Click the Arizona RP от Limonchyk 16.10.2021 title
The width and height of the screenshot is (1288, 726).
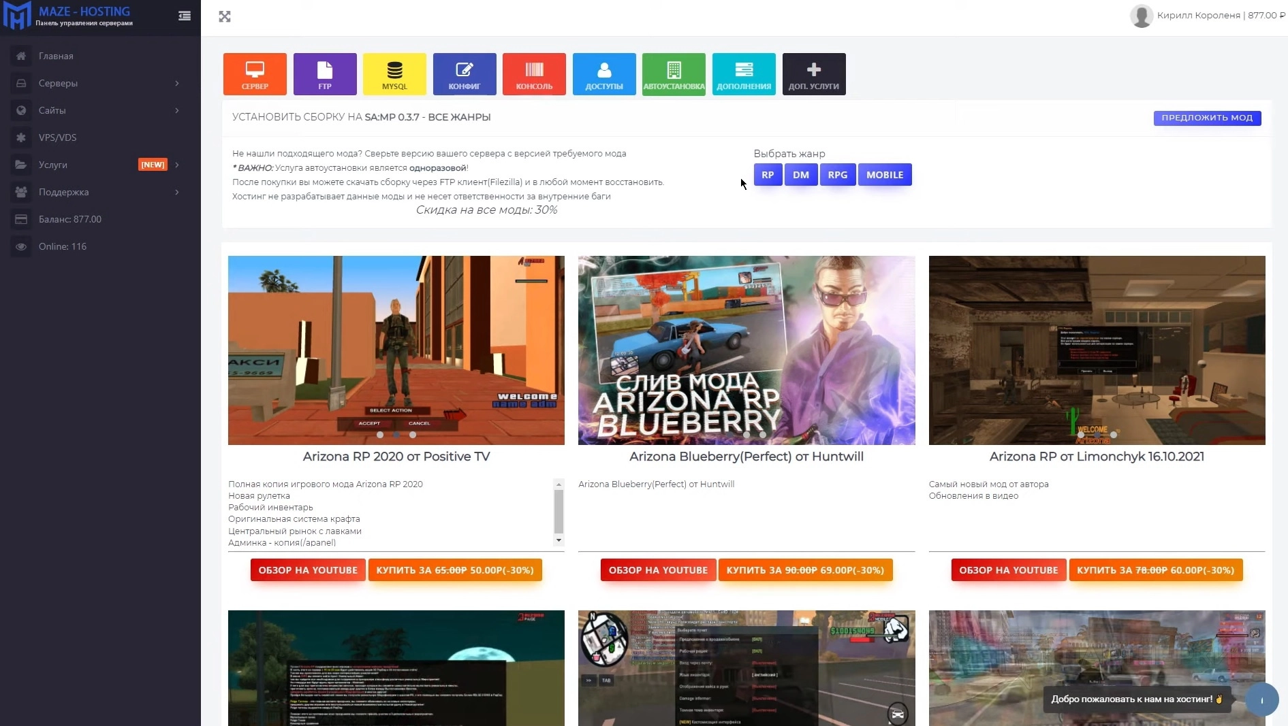(x=1097, y=457)
